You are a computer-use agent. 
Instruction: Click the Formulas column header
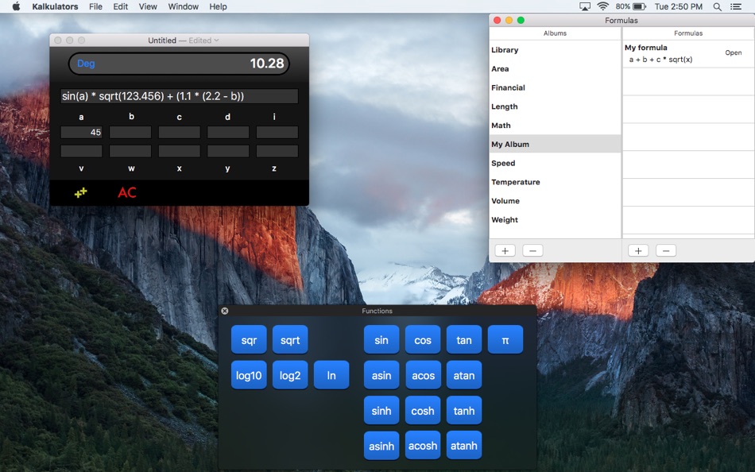pyautogui.click(x=688, y=33)
